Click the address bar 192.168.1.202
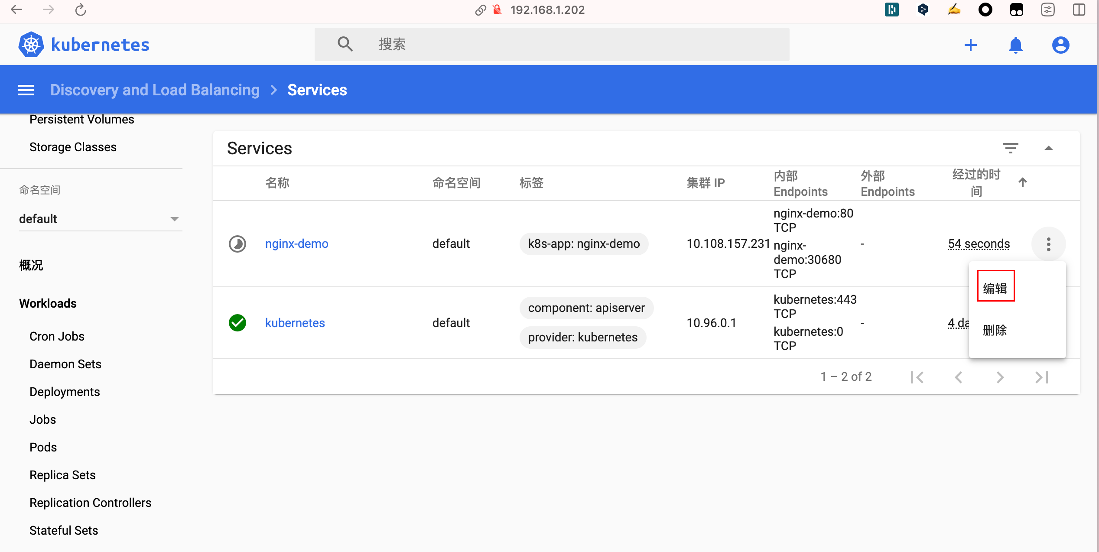 tap(547, 10)
